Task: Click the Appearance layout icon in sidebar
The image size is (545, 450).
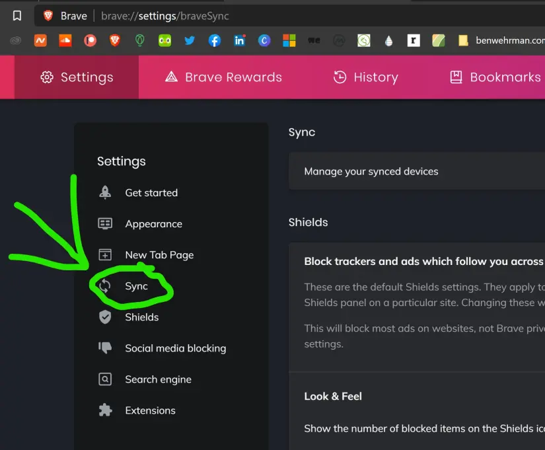Action: tap(105, 223)
